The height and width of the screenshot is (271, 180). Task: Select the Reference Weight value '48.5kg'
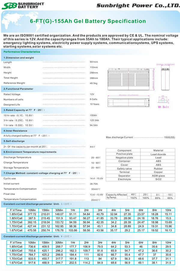[x=93, y=83]
